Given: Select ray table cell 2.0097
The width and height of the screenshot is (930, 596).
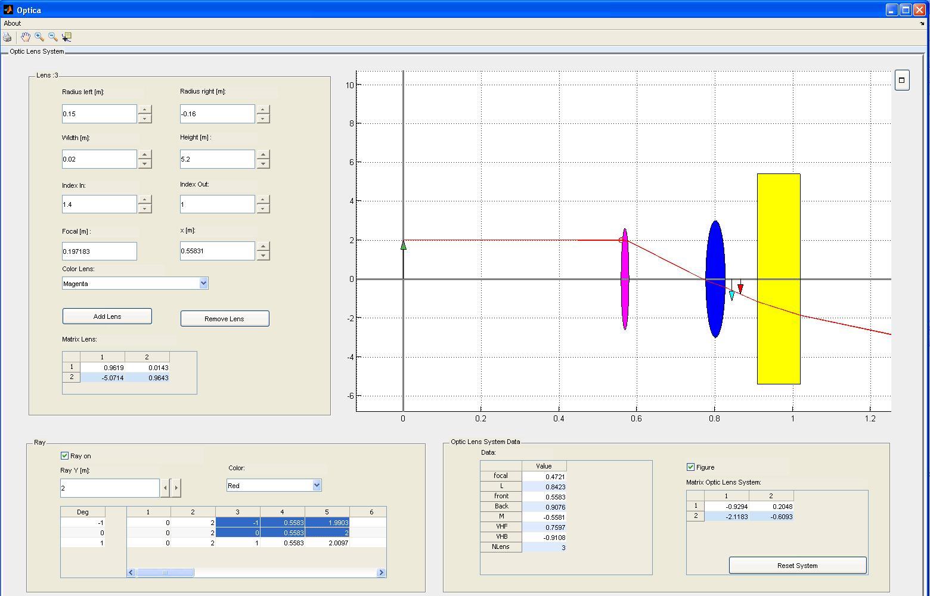Looking at the screenshot, I should point(327,543).
